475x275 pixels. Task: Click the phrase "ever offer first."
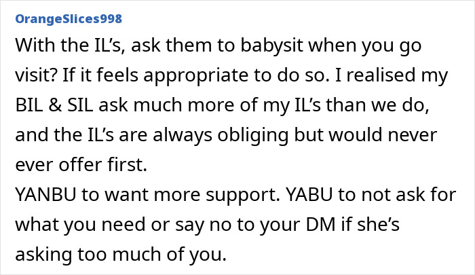click(x=81, y=164)
